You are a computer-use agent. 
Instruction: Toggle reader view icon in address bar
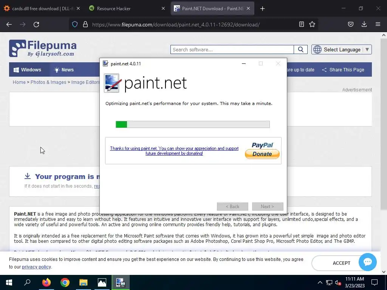[301, 24]
